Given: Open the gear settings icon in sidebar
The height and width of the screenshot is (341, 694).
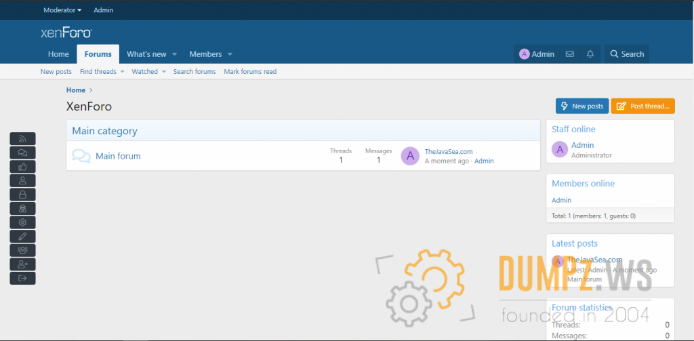Looking at the screenshot, I should point(22,222).
